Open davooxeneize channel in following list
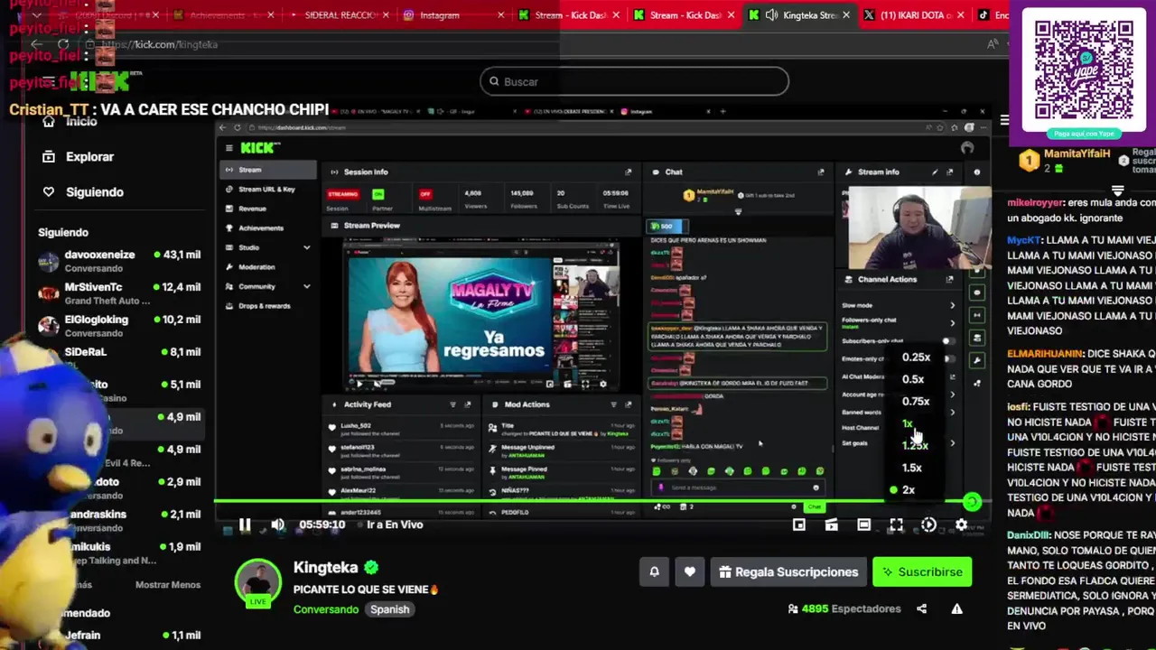Viewport: 1156px width, 650px height. (x=118, y=261)
